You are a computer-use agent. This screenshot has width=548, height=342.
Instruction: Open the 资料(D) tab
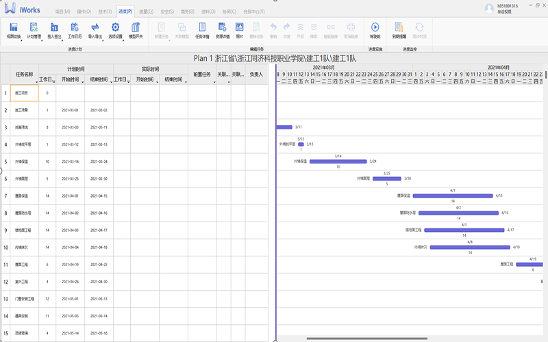click(x=208, y=12)
